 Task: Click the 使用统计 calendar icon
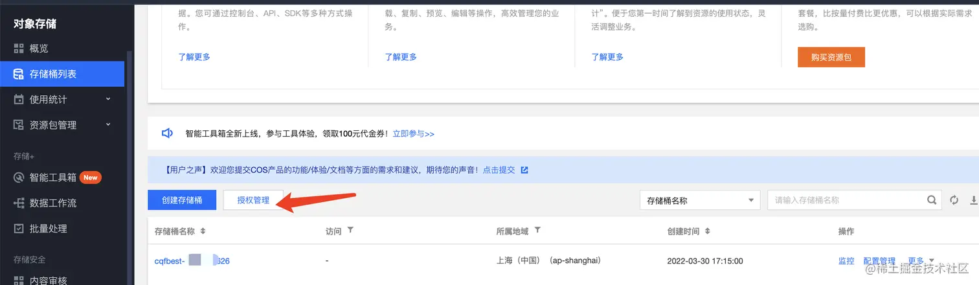click(x=19, y=99)
